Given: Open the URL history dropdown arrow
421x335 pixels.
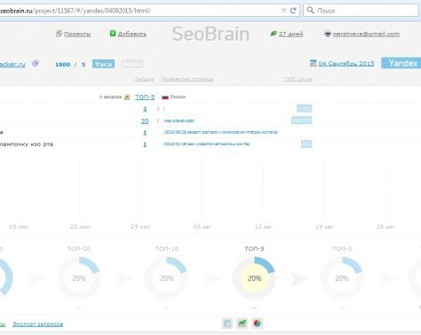Looking at the screenshot, I should click(283, 11).
